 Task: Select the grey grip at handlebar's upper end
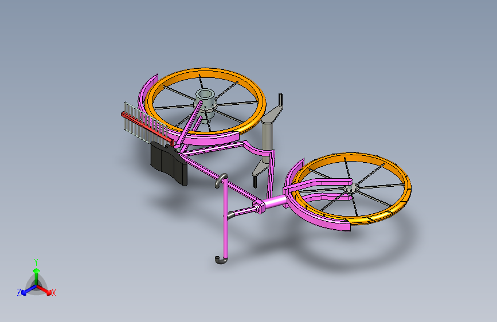point(221,179)
